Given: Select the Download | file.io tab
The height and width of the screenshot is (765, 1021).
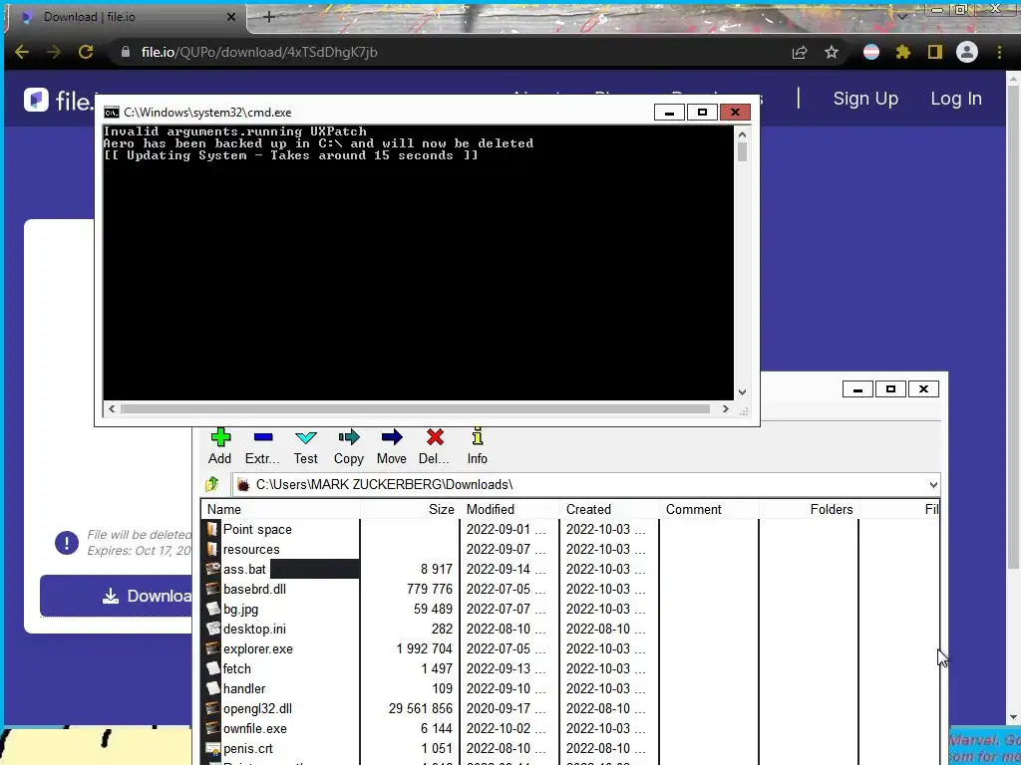Looking at the screenshot, I should pos(127,17).
